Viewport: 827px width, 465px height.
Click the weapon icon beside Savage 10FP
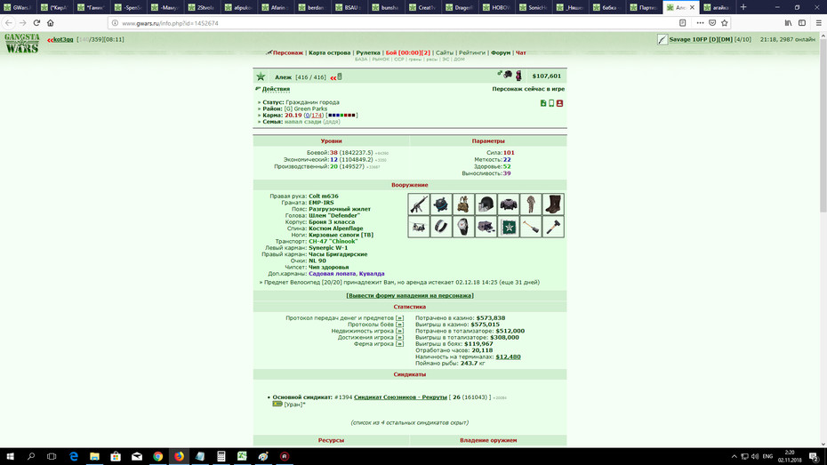tap(662, 39)
